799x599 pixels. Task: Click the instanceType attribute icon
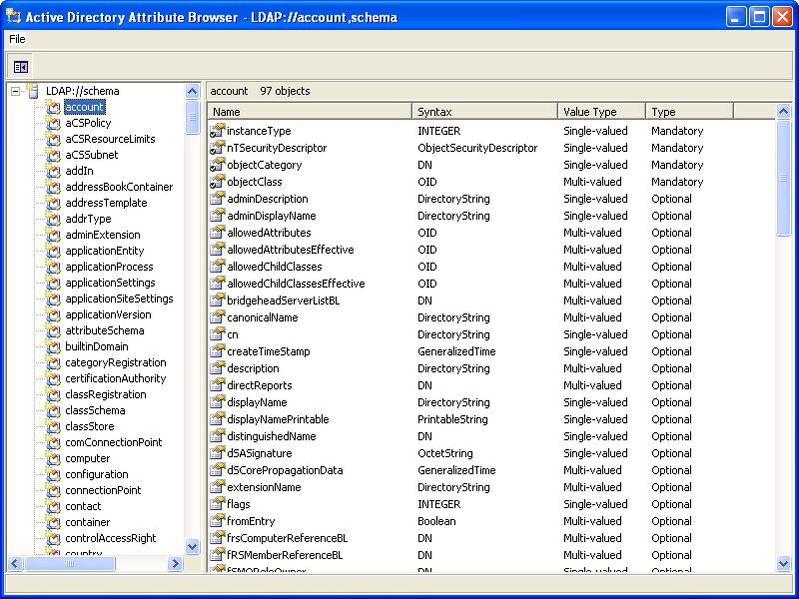tap(218, 131)
